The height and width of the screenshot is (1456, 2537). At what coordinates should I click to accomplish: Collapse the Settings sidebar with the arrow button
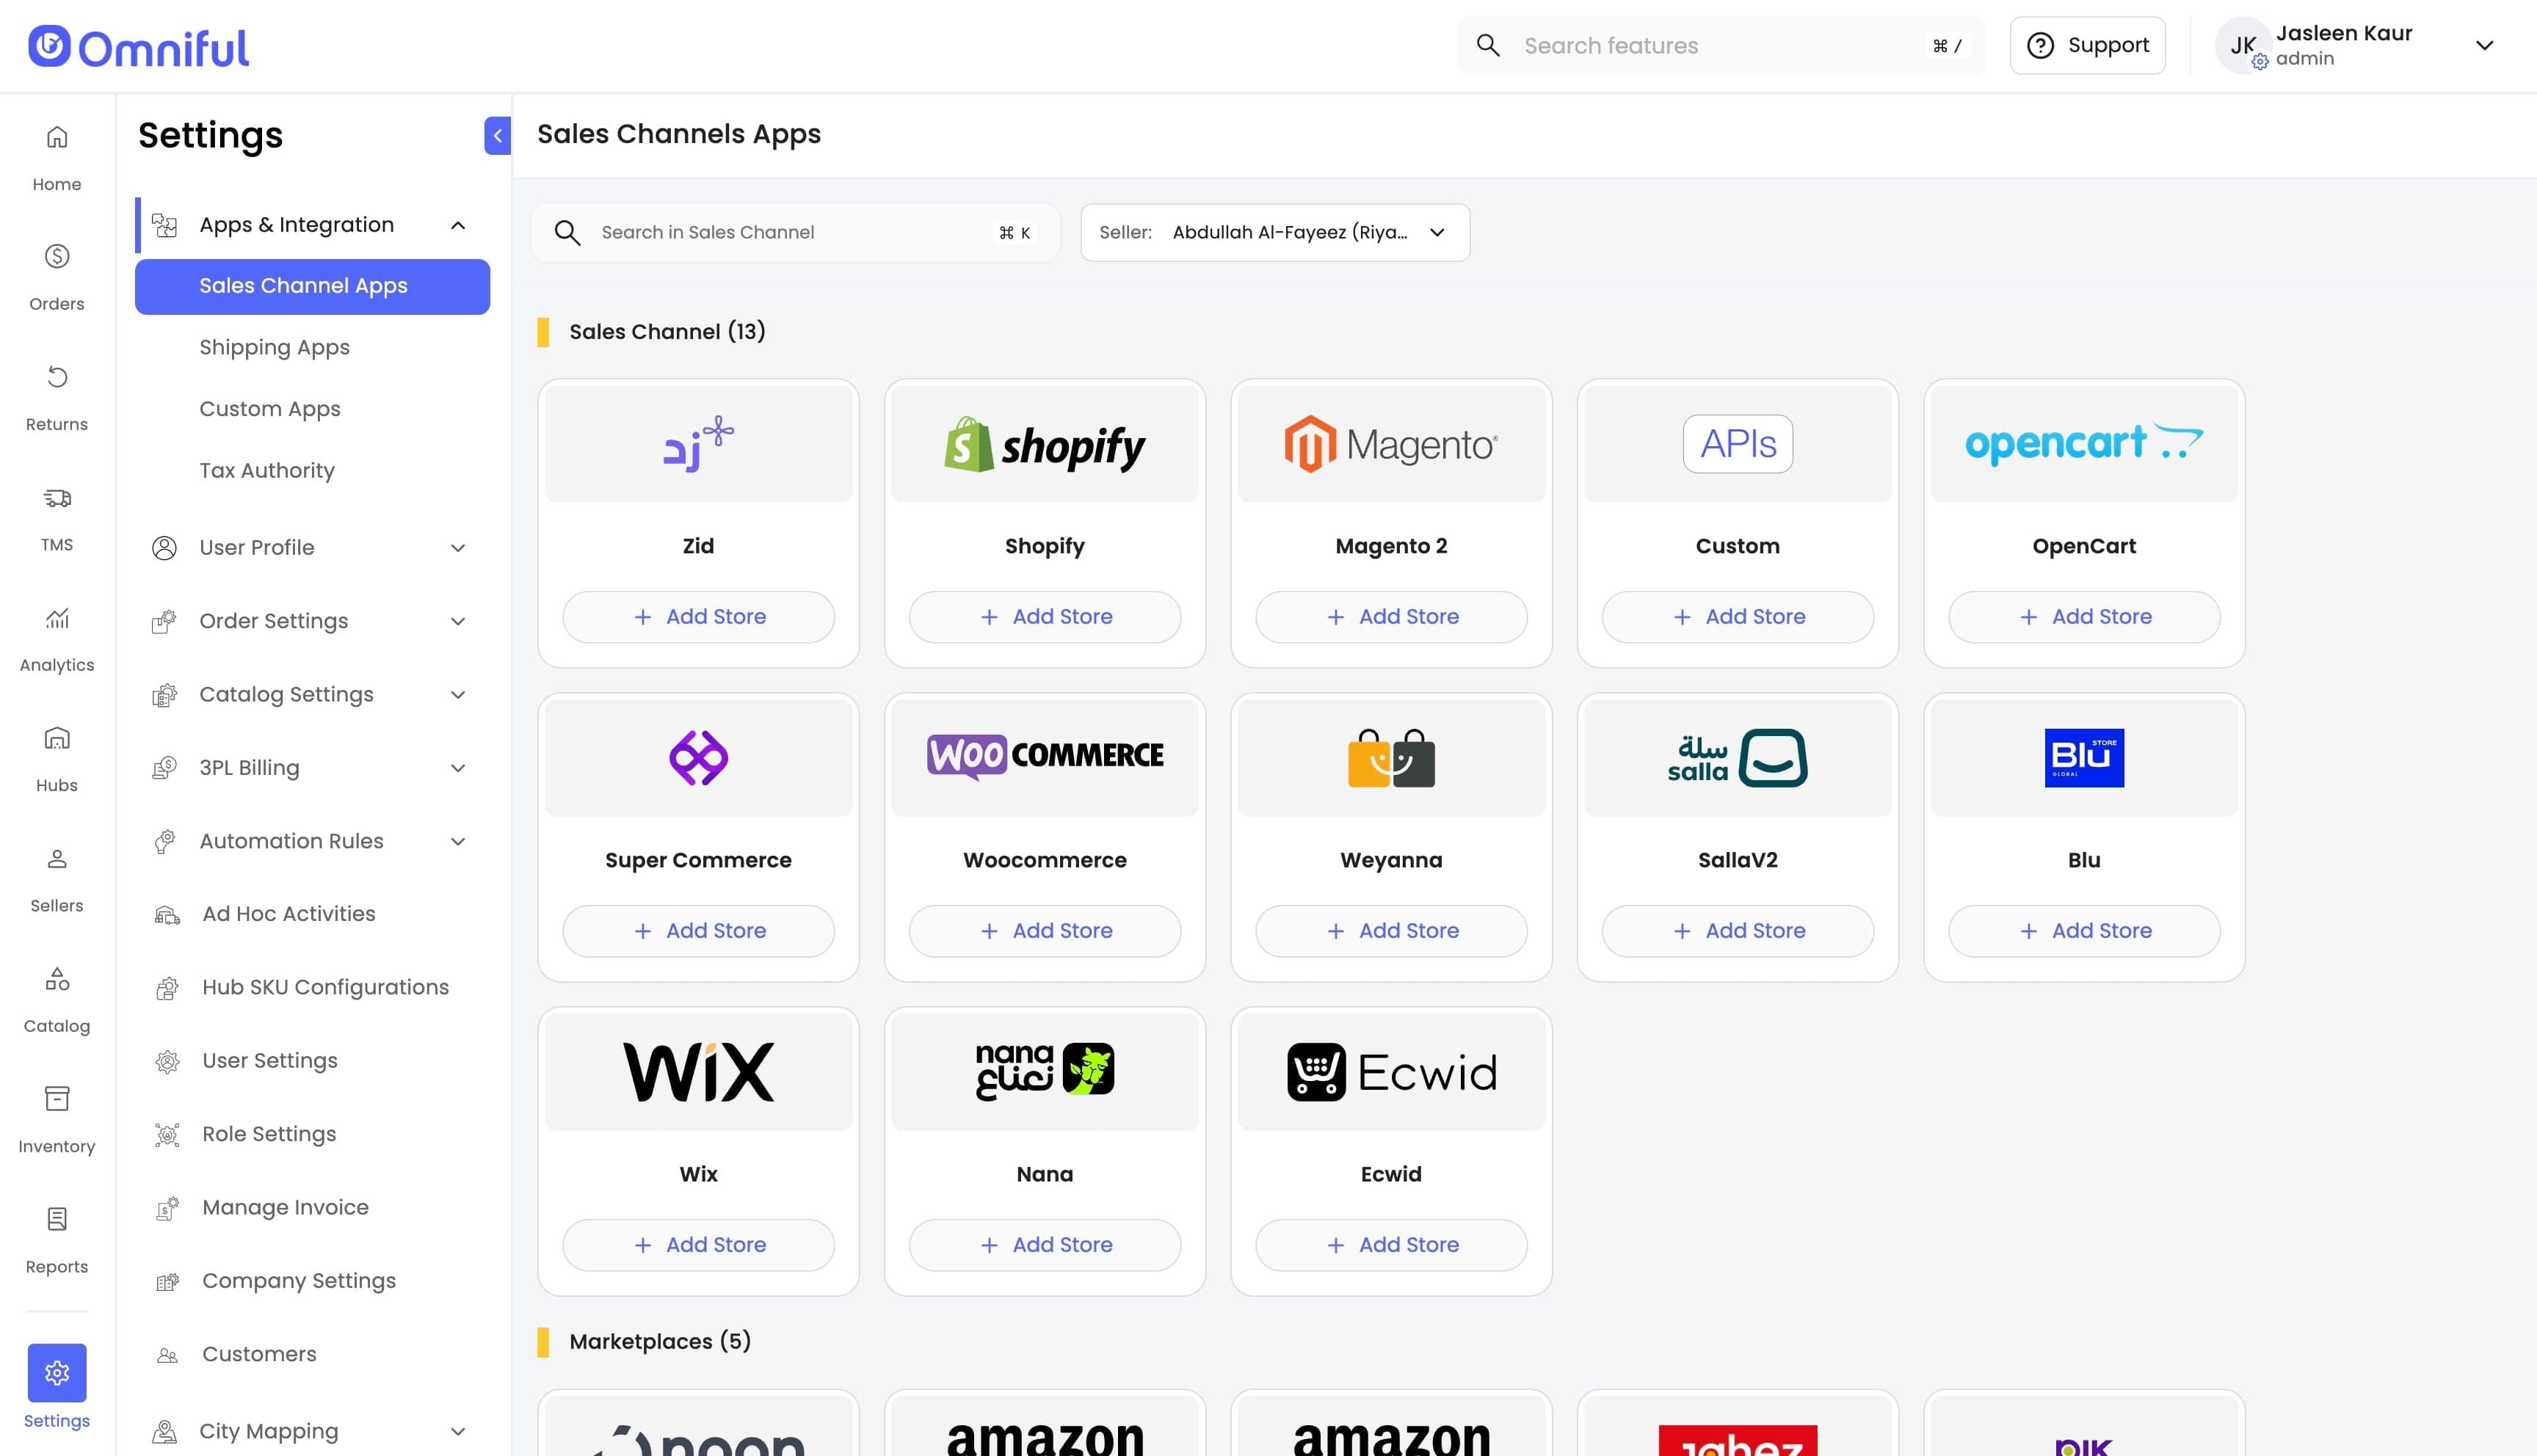pyautogui.click(x=497, y=135)
